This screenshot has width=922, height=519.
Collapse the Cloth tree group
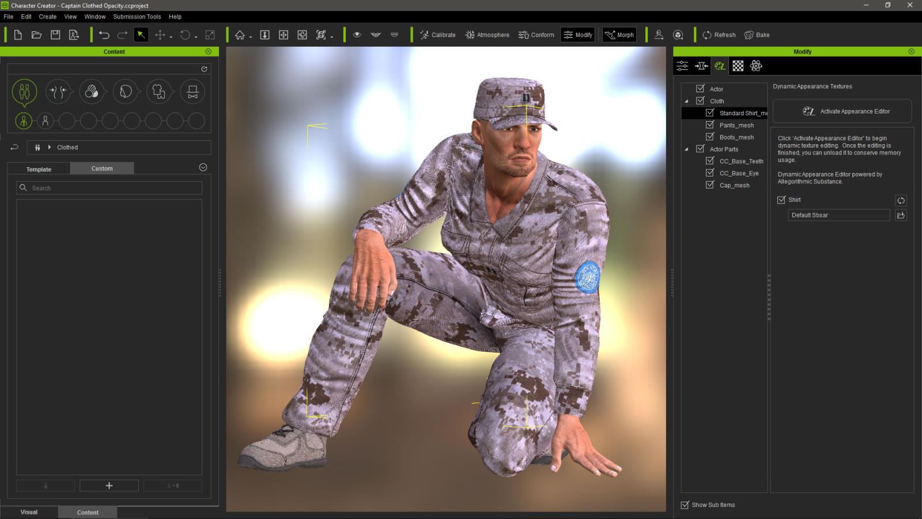coord(686,101)
